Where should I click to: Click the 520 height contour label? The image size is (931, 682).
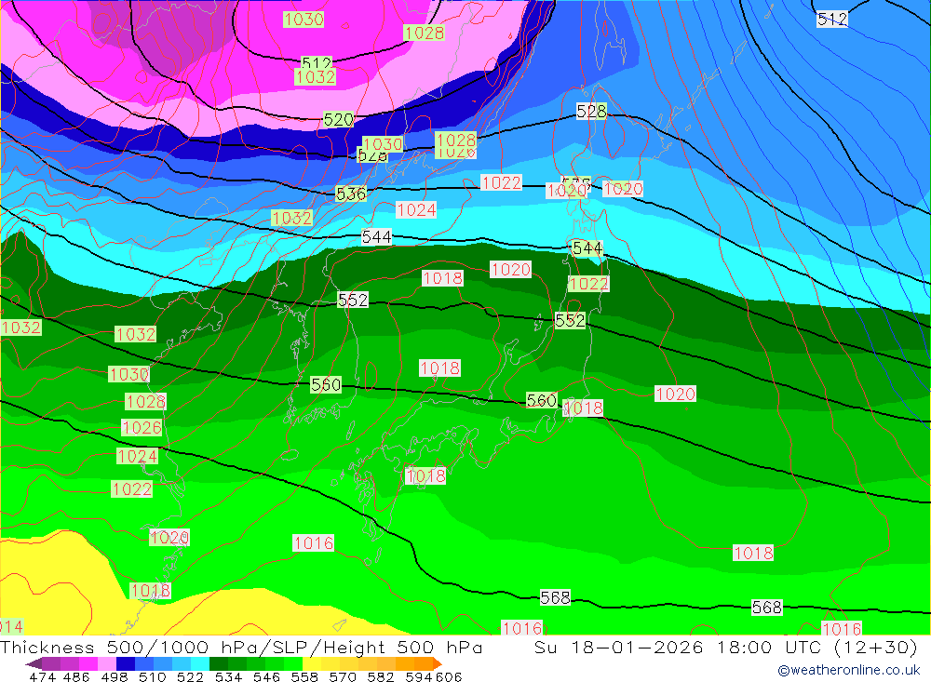[339, 119]
